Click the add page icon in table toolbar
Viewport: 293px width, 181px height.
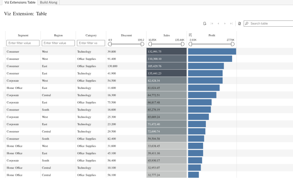tap(205, 24)
